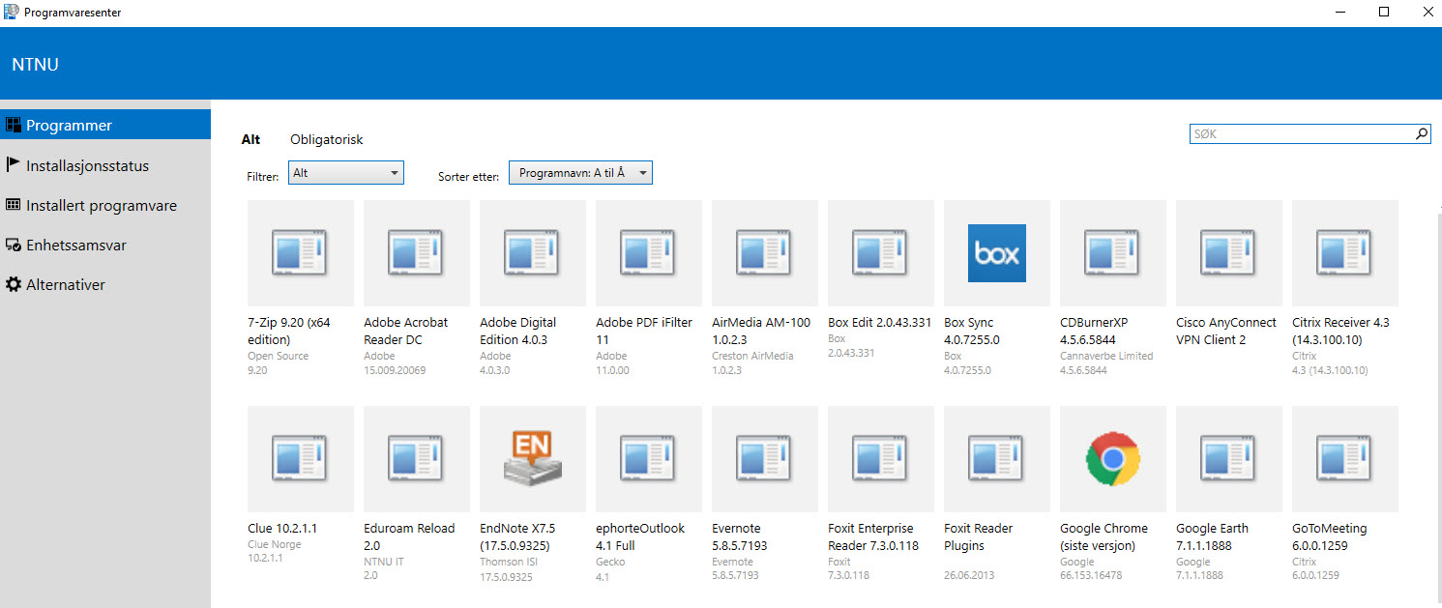
Task: Click the Open Source publisher text
Action: (279, 356)
